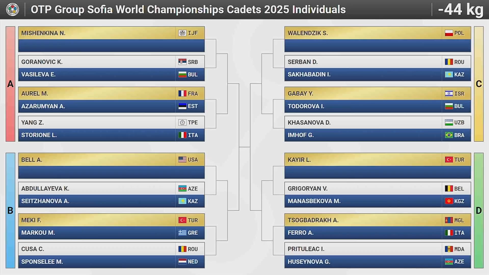Click the Poland flag beside Walendzik S.

(448, 33)
